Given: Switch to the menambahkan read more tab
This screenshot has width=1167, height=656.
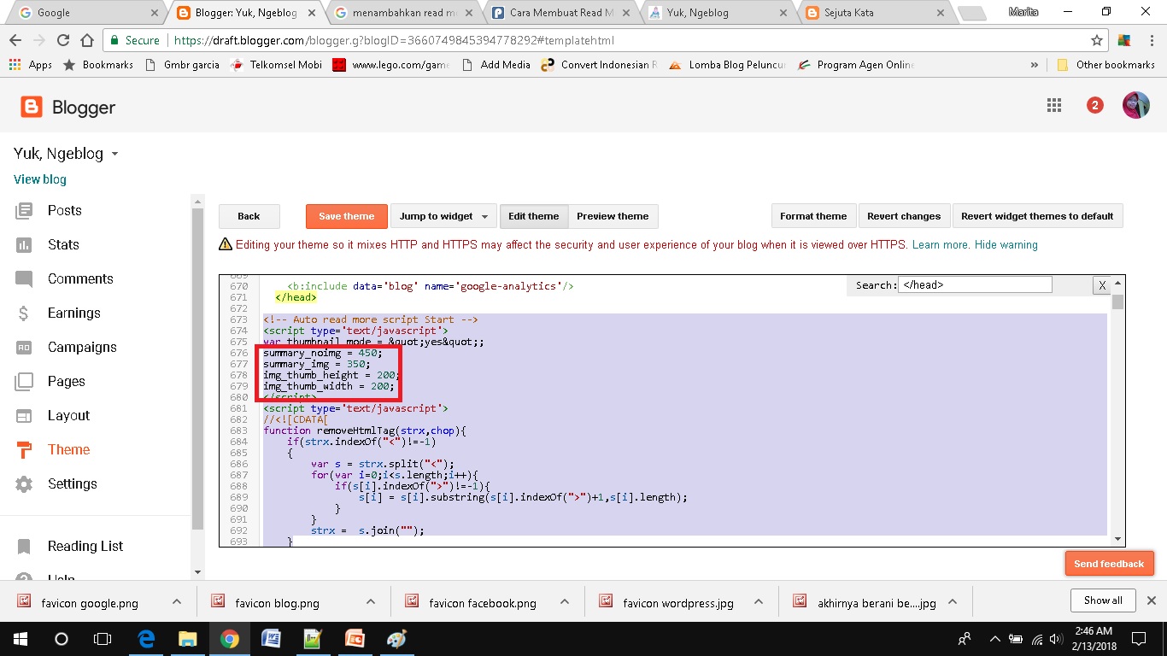Looking at the screenshot, I should (403, 13).
